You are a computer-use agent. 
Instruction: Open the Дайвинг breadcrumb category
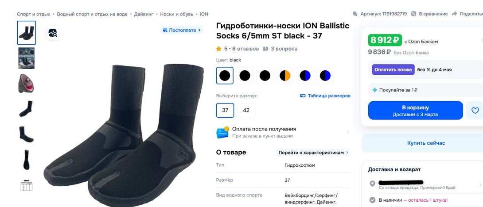[x=144, y=14]
